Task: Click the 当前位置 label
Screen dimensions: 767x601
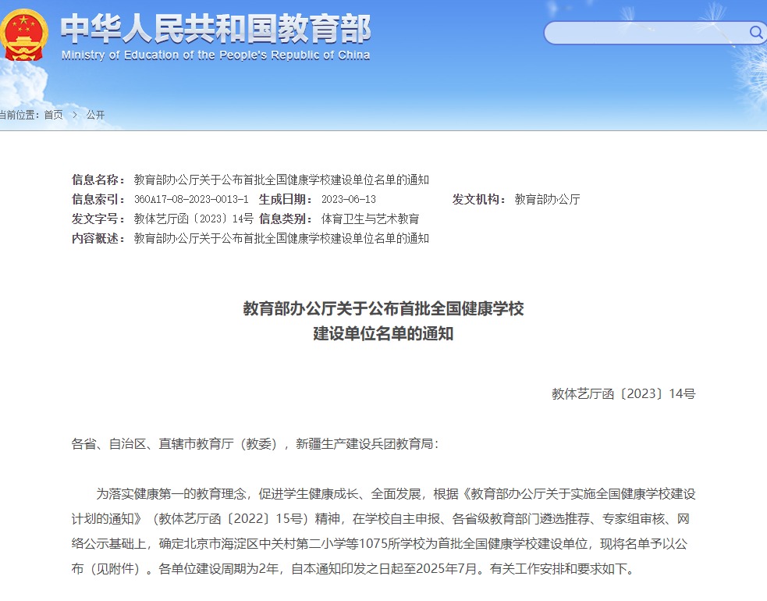Action: (x=19, y=115)
